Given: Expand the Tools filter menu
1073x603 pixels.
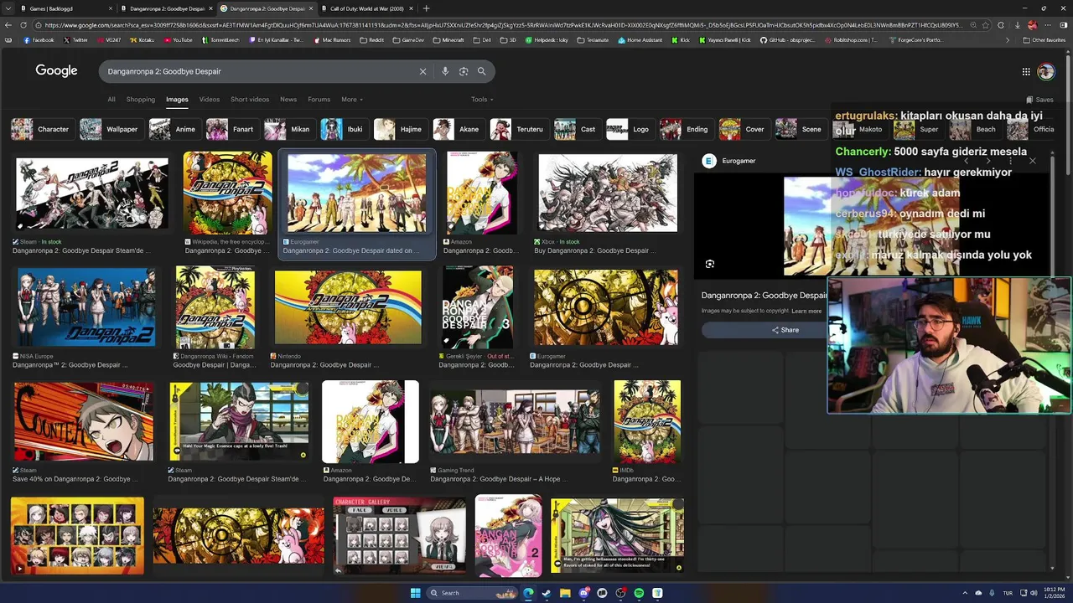Looking at the screenshot, I should (482, 100).
